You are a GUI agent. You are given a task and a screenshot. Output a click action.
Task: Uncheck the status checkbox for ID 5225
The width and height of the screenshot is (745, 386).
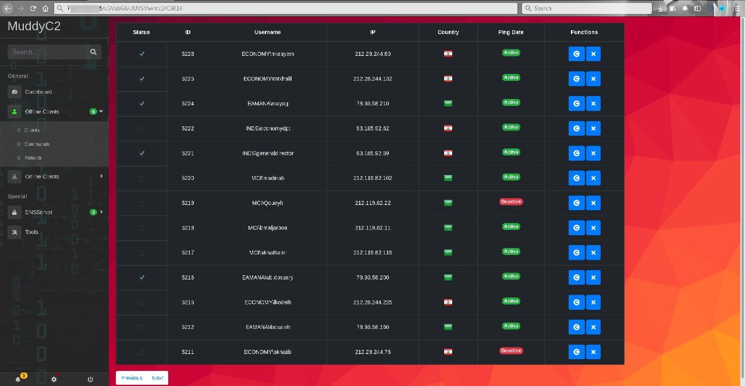[x=141, y=79]
